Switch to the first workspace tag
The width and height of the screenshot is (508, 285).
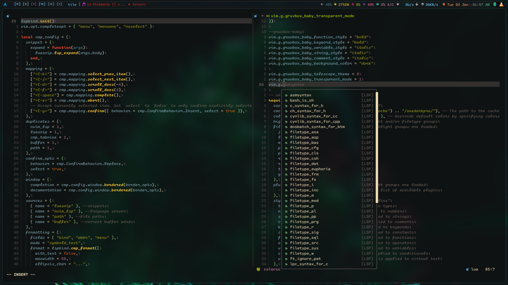17,4
